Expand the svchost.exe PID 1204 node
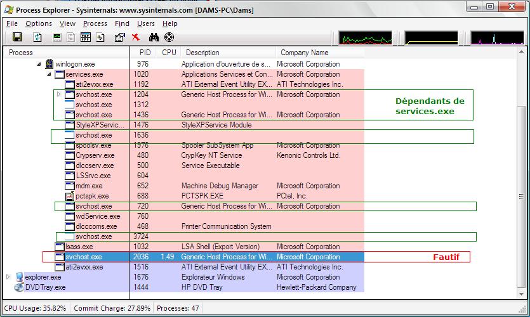This screenshot has height=317, width=530. (x=58, y=94)
